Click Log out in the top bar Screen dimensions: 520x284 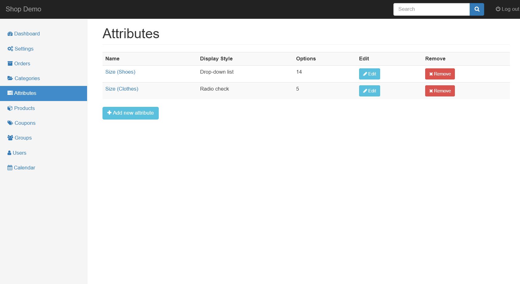pos(507,9)
